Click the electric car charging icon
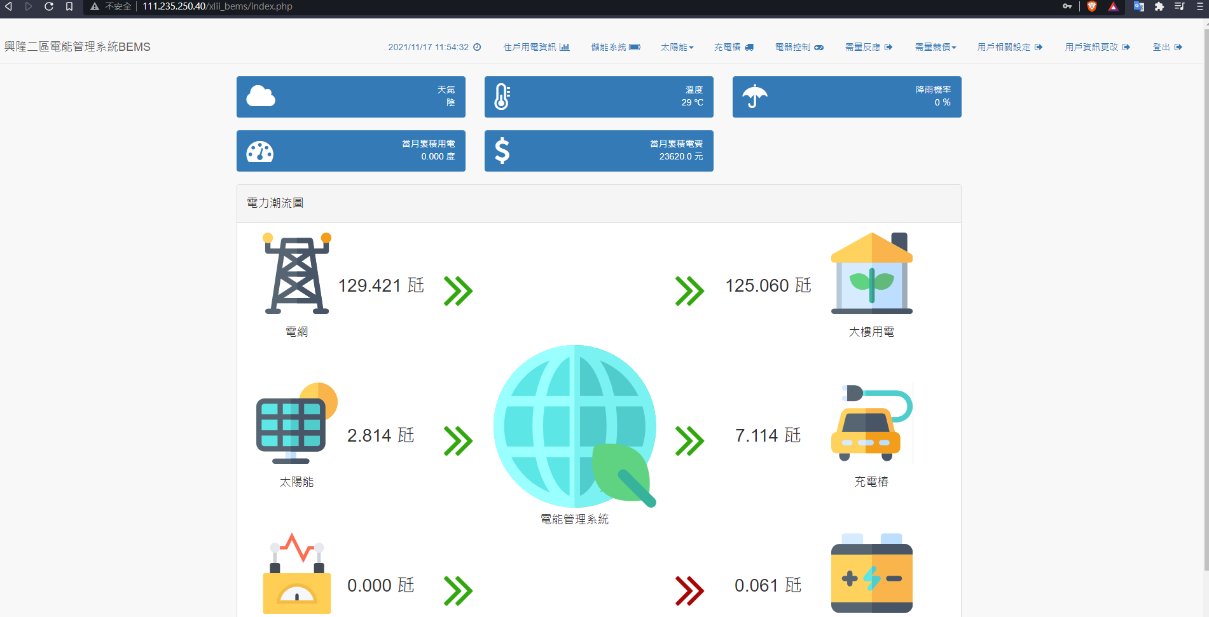The height and width of the screenshot is (617, 1209). pyautogui.click(x=872, y=423)
